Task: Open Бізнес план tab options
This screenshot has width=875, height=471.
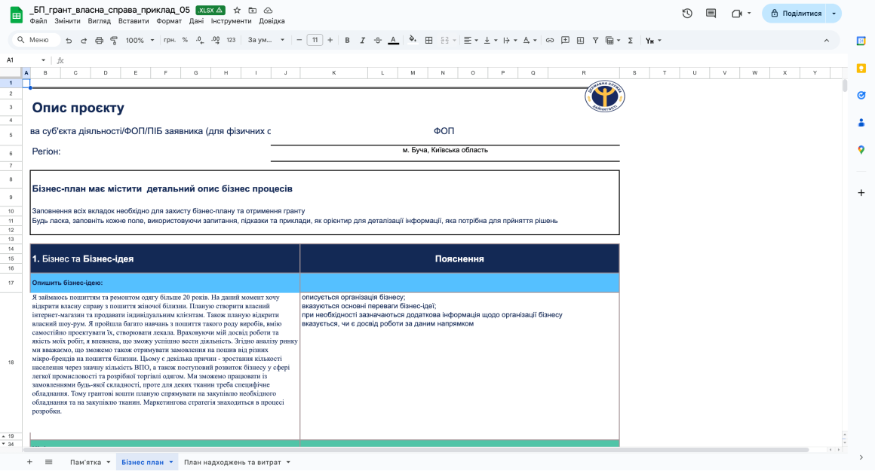Action: tap(170, 462)
